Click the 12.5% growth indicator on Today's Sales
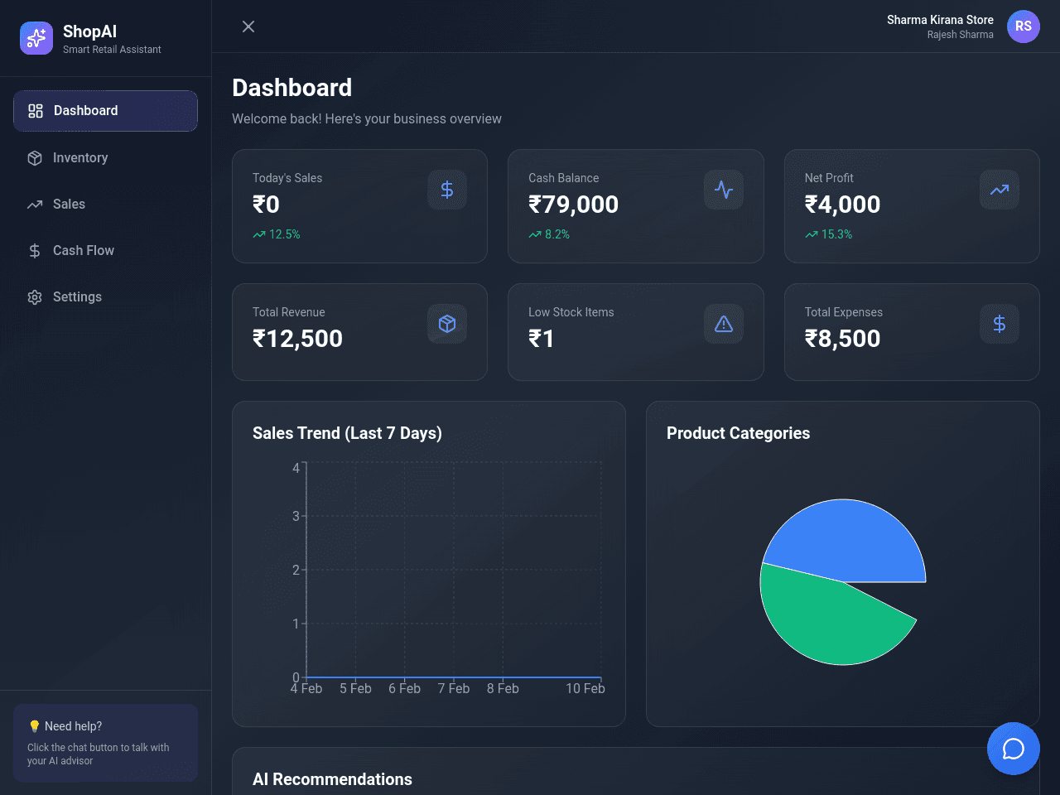 (x=277, y=234)
